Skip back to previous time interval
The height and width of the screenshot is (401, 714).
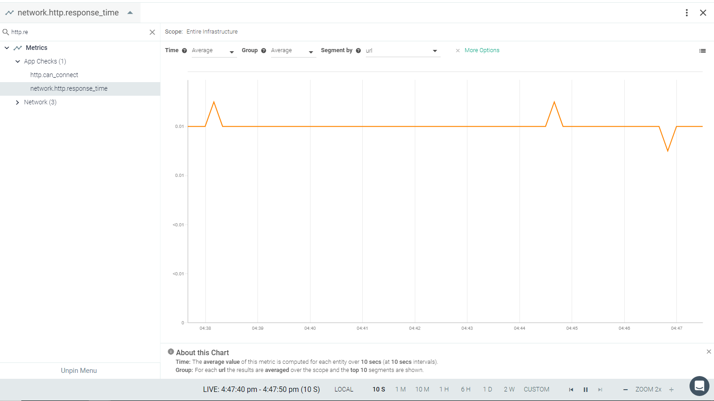coord(571,390)
